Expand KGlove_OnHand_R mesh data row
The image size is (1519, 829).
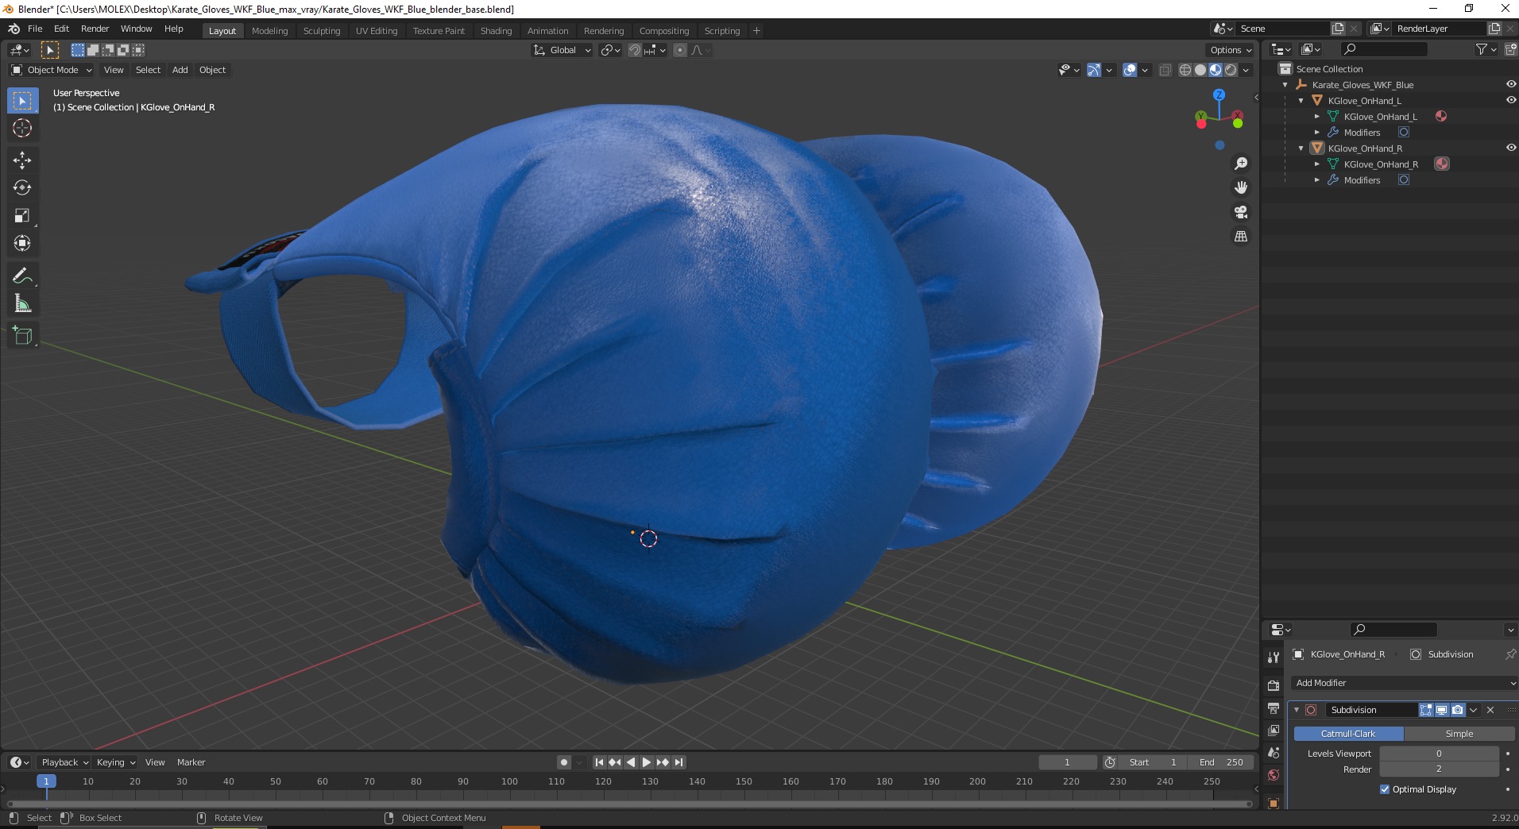pos(1317,164)
